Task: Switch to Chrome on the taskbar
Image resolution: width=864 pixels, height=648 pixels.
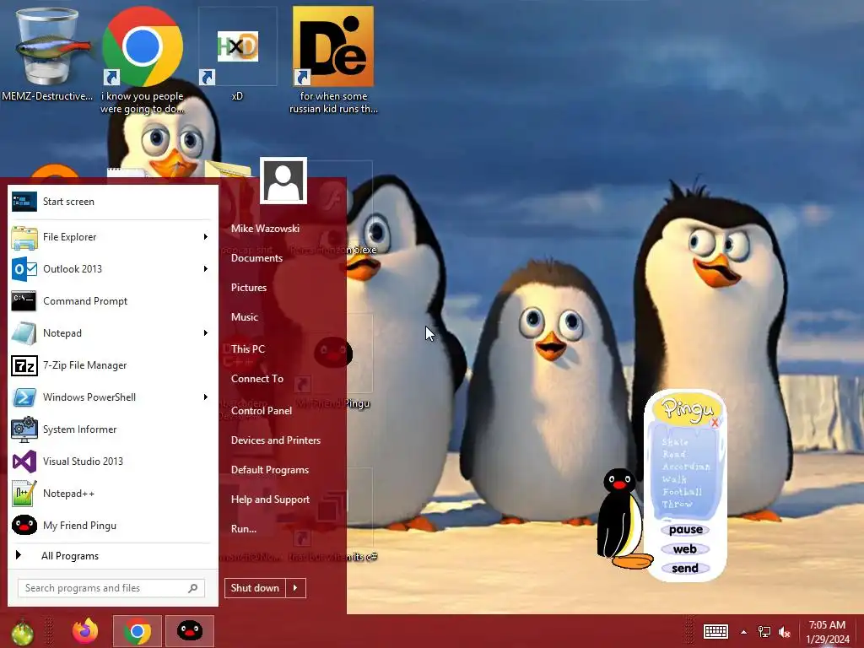Action: click(x=138, y=631)
